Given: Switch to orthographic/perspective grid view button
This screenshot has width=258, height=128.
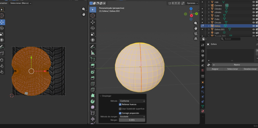Looking at the screenshot, I should 196,39.
